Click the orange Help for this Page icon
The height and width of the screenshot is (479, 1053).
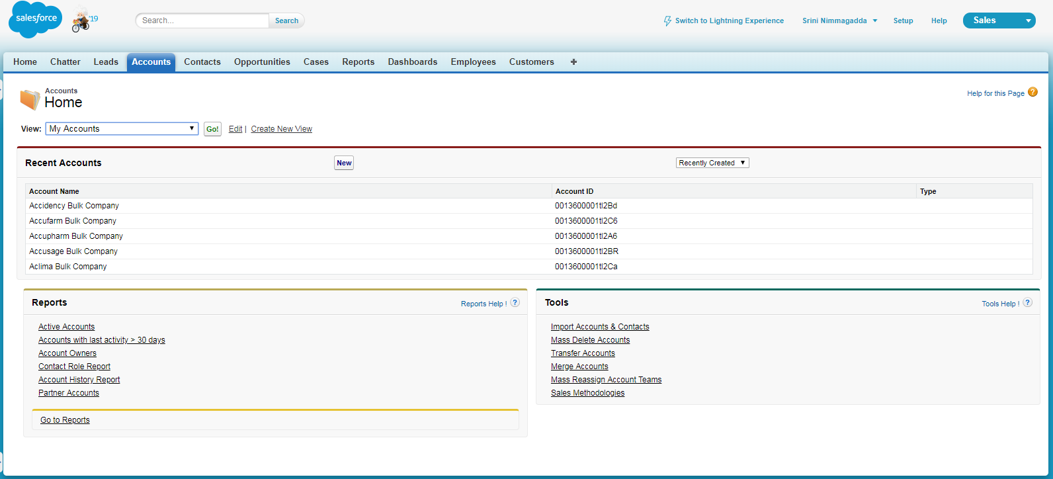pos(1032,93)
